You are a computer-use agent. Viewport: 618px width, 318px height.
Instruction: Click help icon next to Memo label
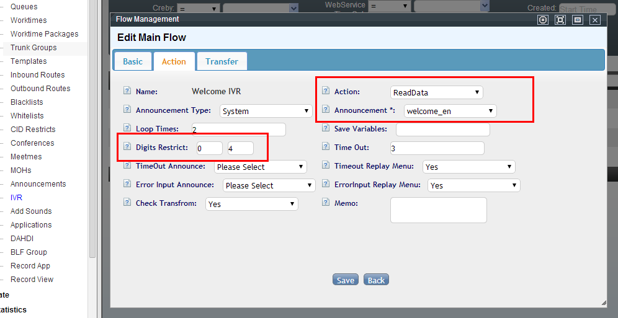[x=326, y=202]
